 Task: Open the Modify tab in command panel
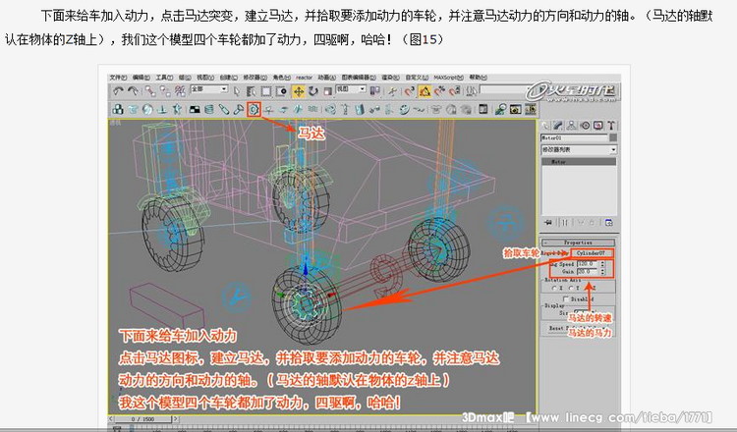point(557,125)
